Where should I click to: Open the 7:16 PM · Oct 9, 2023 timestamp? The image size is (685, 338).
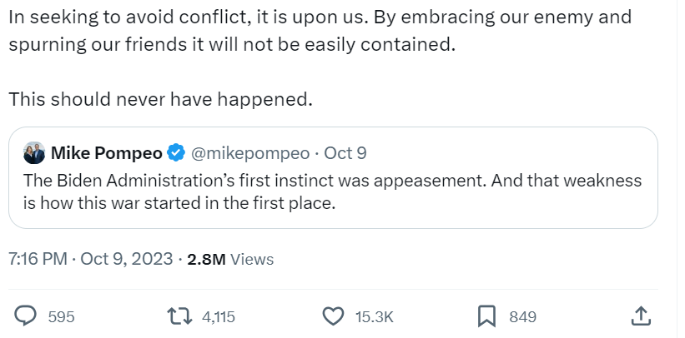pos(90,259)
